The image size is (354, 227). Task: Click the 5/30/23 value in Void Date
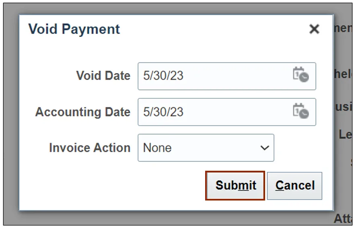click(163, 76)
